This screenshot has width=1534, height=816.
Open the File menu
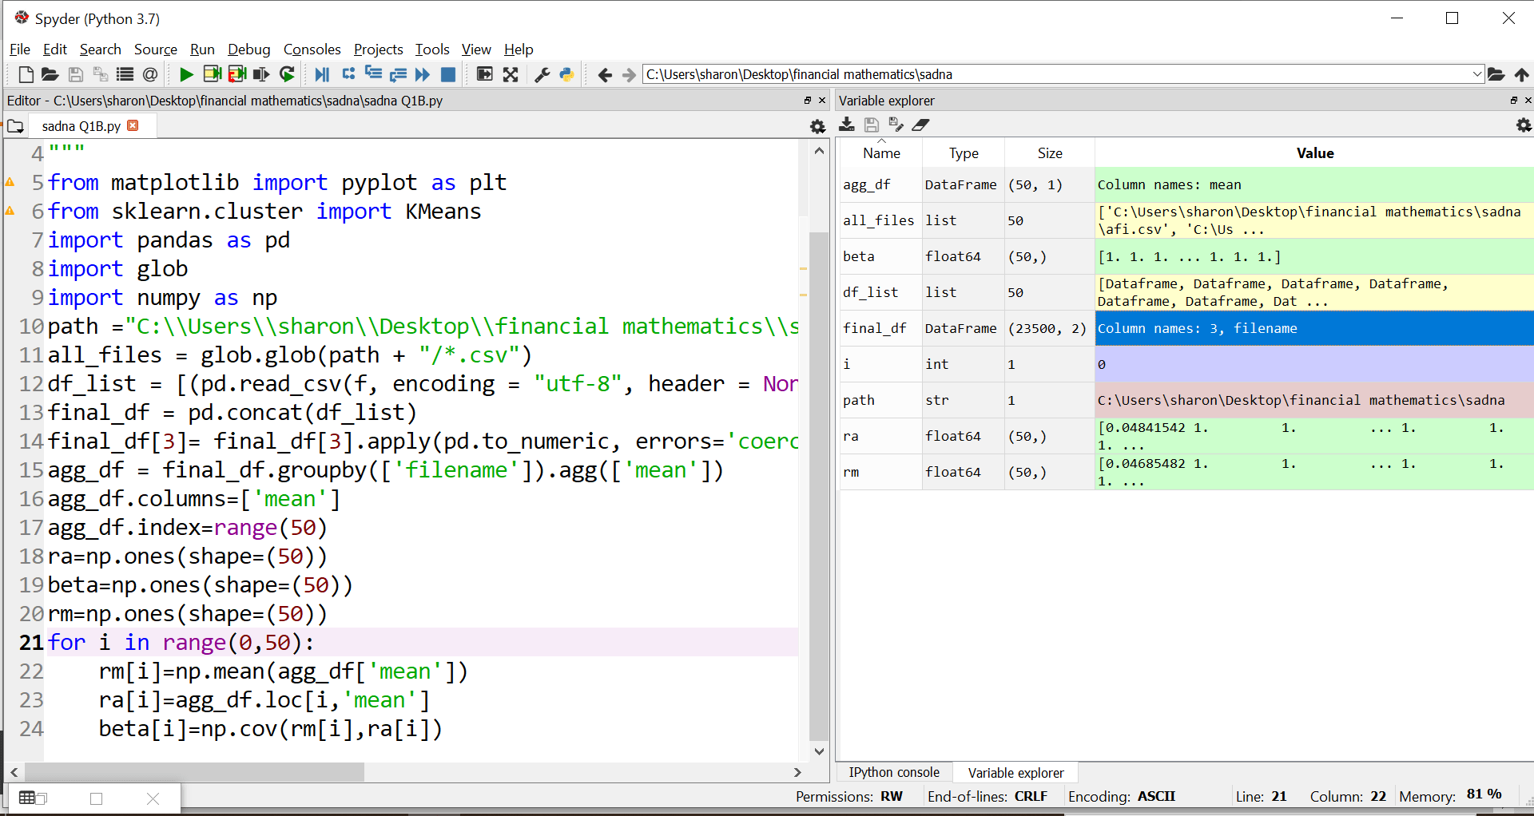pos(19,50)
